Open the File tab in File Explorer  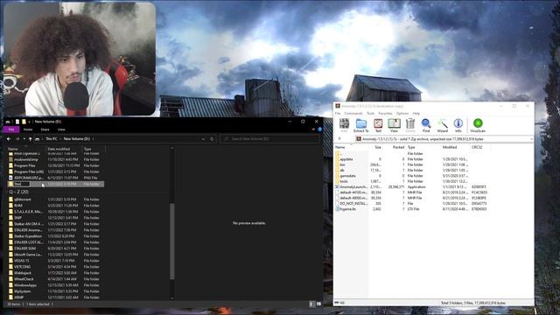click(11, 129)
